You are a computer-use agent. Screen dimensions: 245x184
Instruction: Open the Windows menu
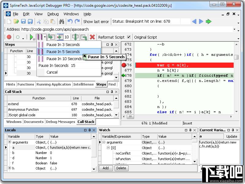71,14
